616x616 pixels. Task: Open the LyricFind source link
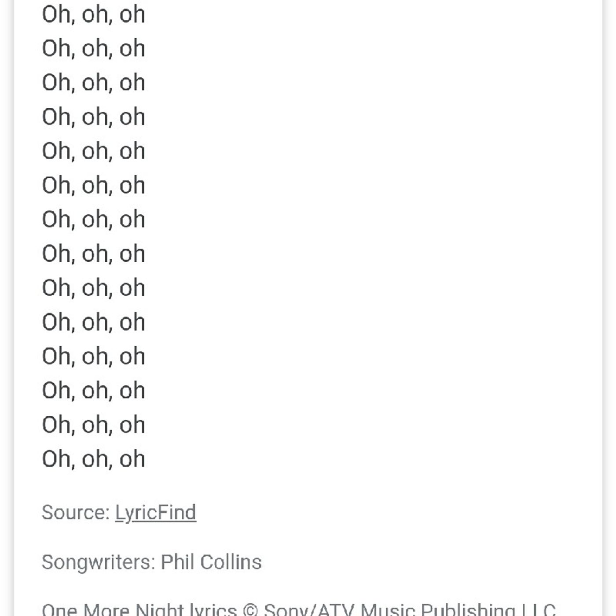[155, 513]
